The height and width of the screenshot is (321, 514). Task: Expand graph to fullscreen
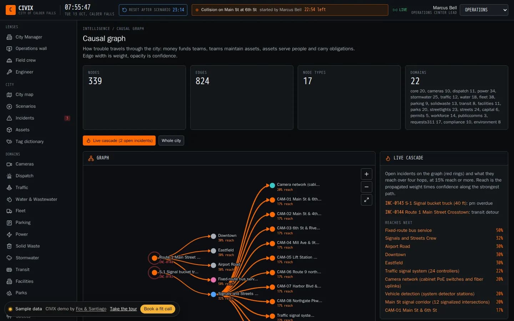coord(366,200)
